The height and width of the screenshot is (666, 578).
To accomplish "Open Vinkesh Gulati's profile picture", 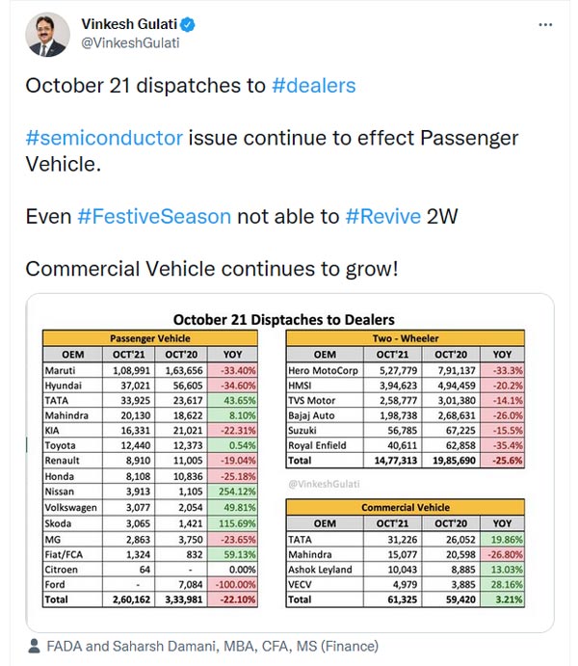I will [46, 35].
